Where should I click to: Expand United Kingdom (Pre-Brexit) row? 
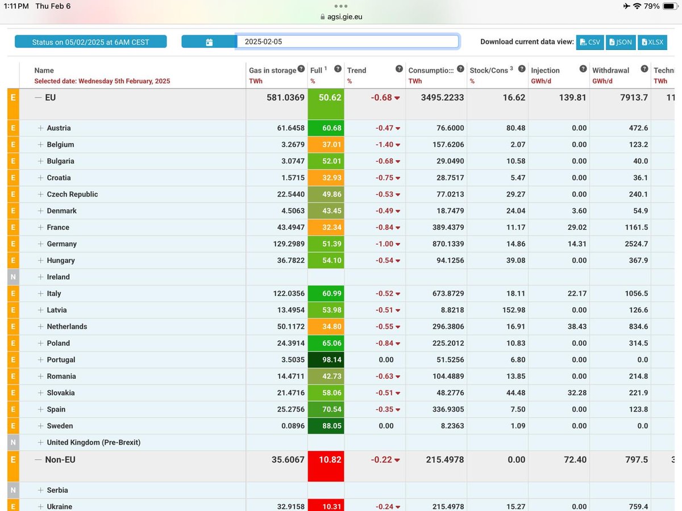[41, 442]
